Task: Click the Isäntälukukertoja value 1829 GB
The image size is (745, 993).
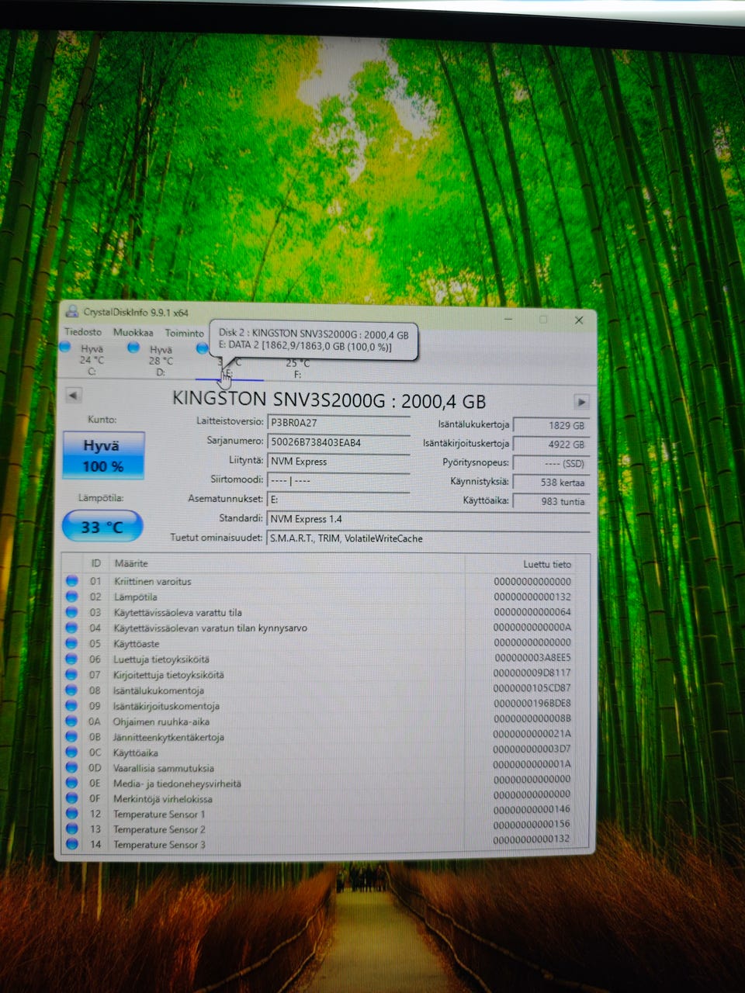Action: tap(552, 425)
